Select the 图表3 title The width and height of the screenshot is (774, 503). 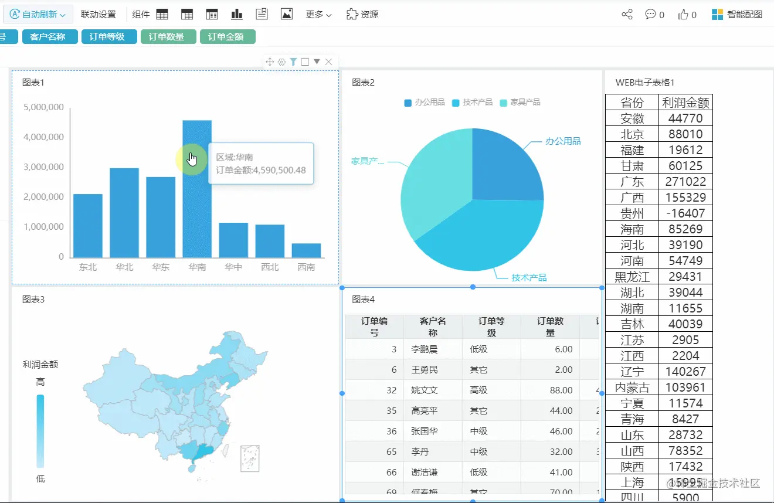pos(33,300)
